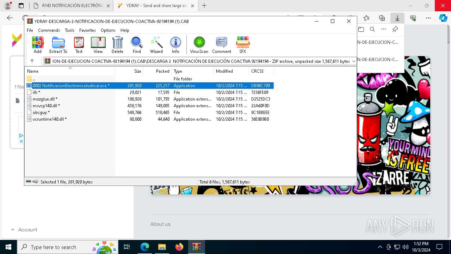
Task: Show hidden system tray icons
Action: coord(380,247)
